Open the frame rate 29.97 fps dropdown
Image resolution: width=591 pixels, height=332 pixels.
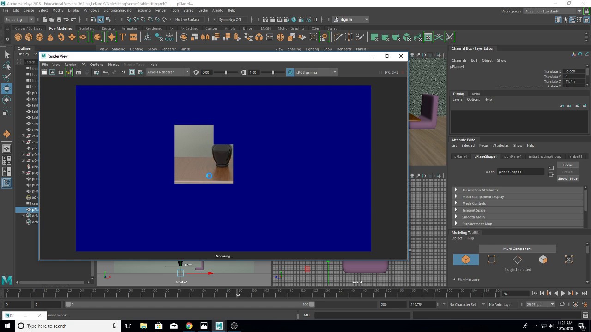click(x=540, y=304)
